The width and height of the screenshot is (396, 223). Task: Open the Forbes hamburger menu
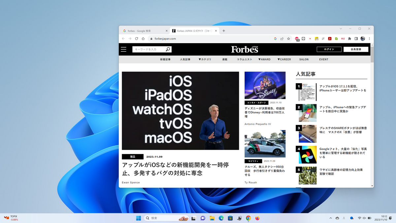(x=123, y=49)
